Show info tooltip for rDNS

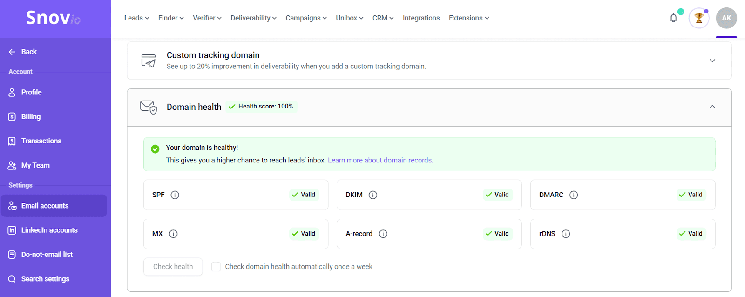(x=566, y=234)
